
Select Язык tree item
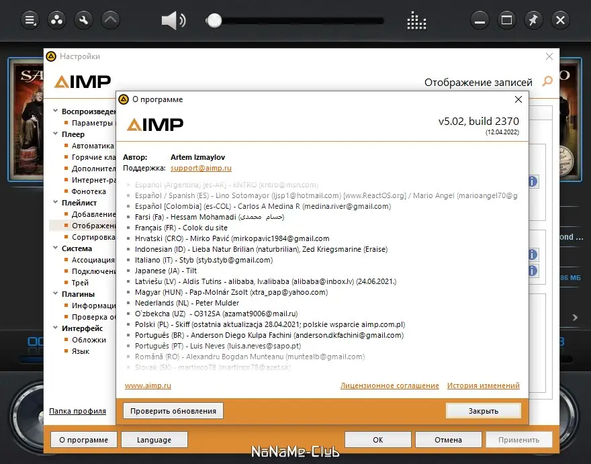click(81, 351)
